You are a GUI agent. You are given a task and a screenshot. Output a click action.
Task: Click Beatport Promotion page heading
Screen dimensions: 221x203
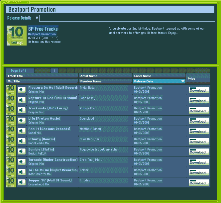point(32,9)
